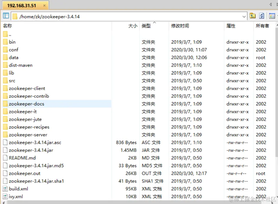Select the lib folder icon

tap(5, 73)
